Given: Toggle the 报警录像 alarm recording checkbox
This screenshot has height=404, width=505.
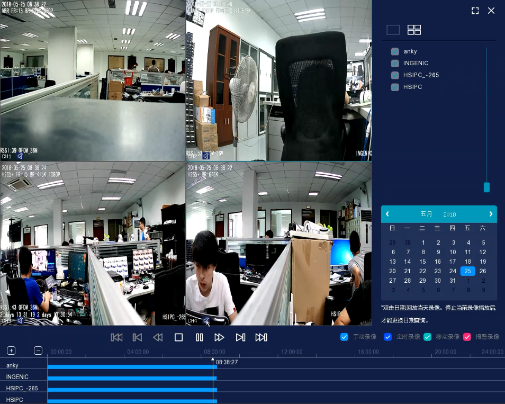Looking at the screenshot, I should coord(467,337).
